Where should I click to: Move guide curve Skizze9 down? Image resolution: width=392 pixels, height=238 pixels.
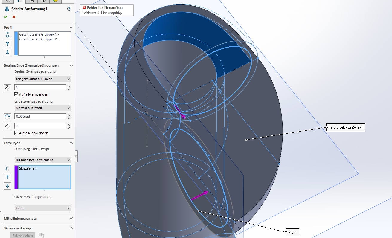[x=8, y=186]
